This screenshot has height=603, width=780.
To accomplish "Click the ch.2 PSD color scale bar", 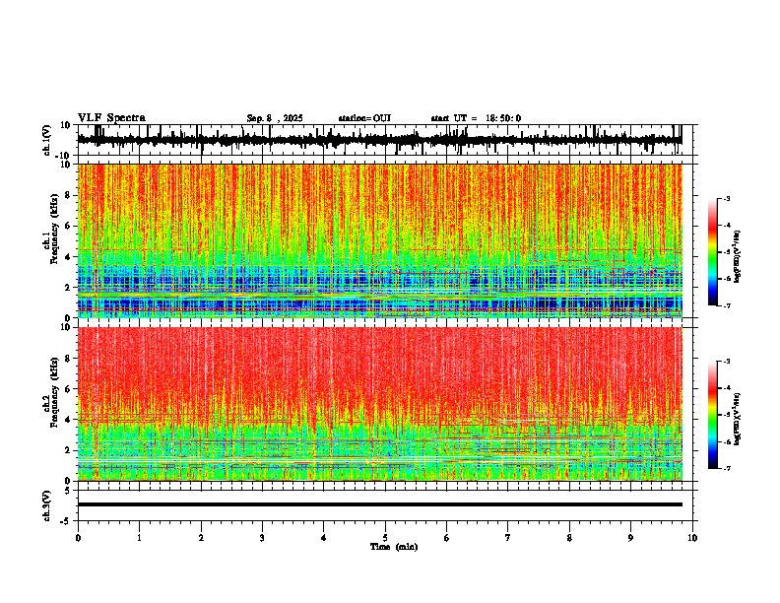I will 712,415.
